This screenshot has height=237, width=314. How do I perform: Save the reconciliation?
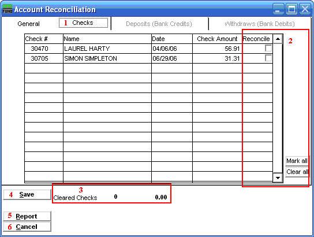pos(27,194)
